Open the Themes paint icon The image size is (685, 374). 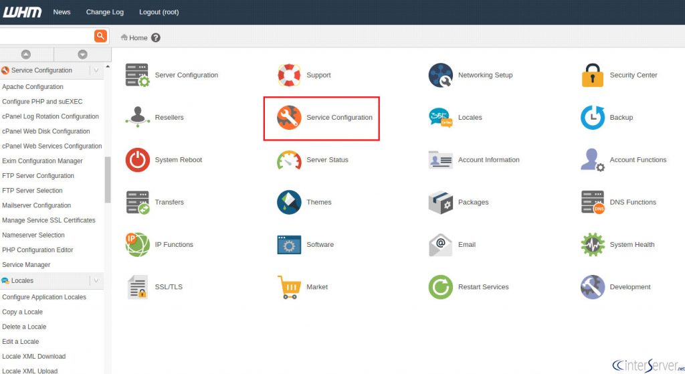pyautogui.click(x=289, y=202)
